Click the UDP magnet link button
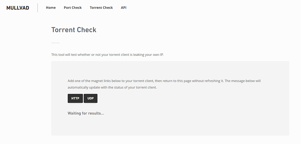 pos(91,98)
